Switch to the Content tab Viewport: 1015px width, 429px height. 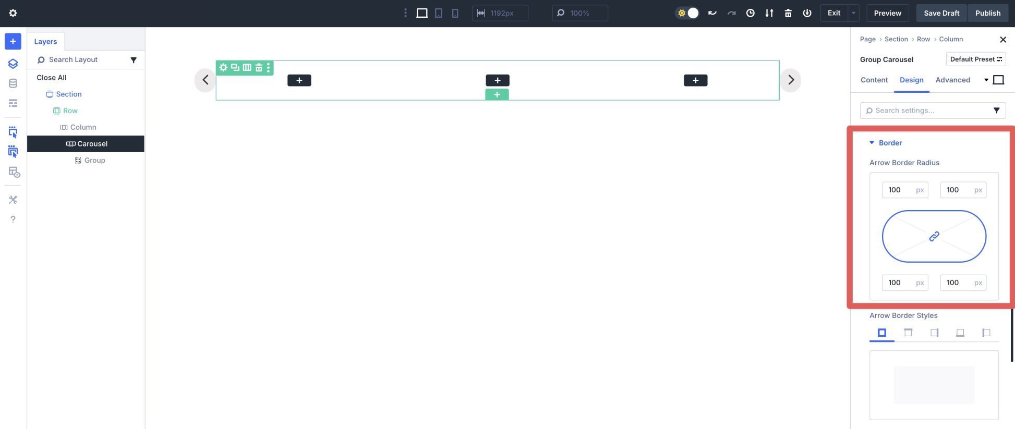[874, 80]
